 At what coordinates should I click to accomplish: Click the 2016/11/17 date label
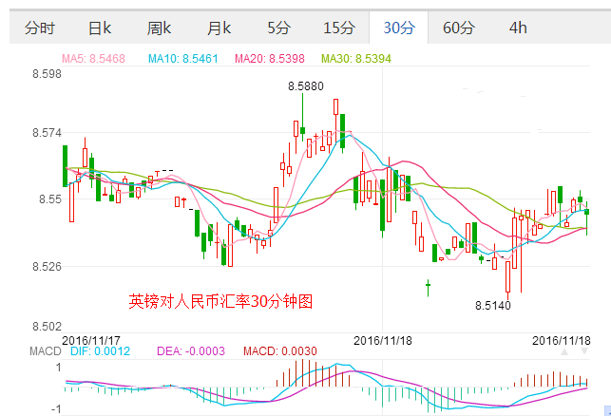[x=91, y=340]
